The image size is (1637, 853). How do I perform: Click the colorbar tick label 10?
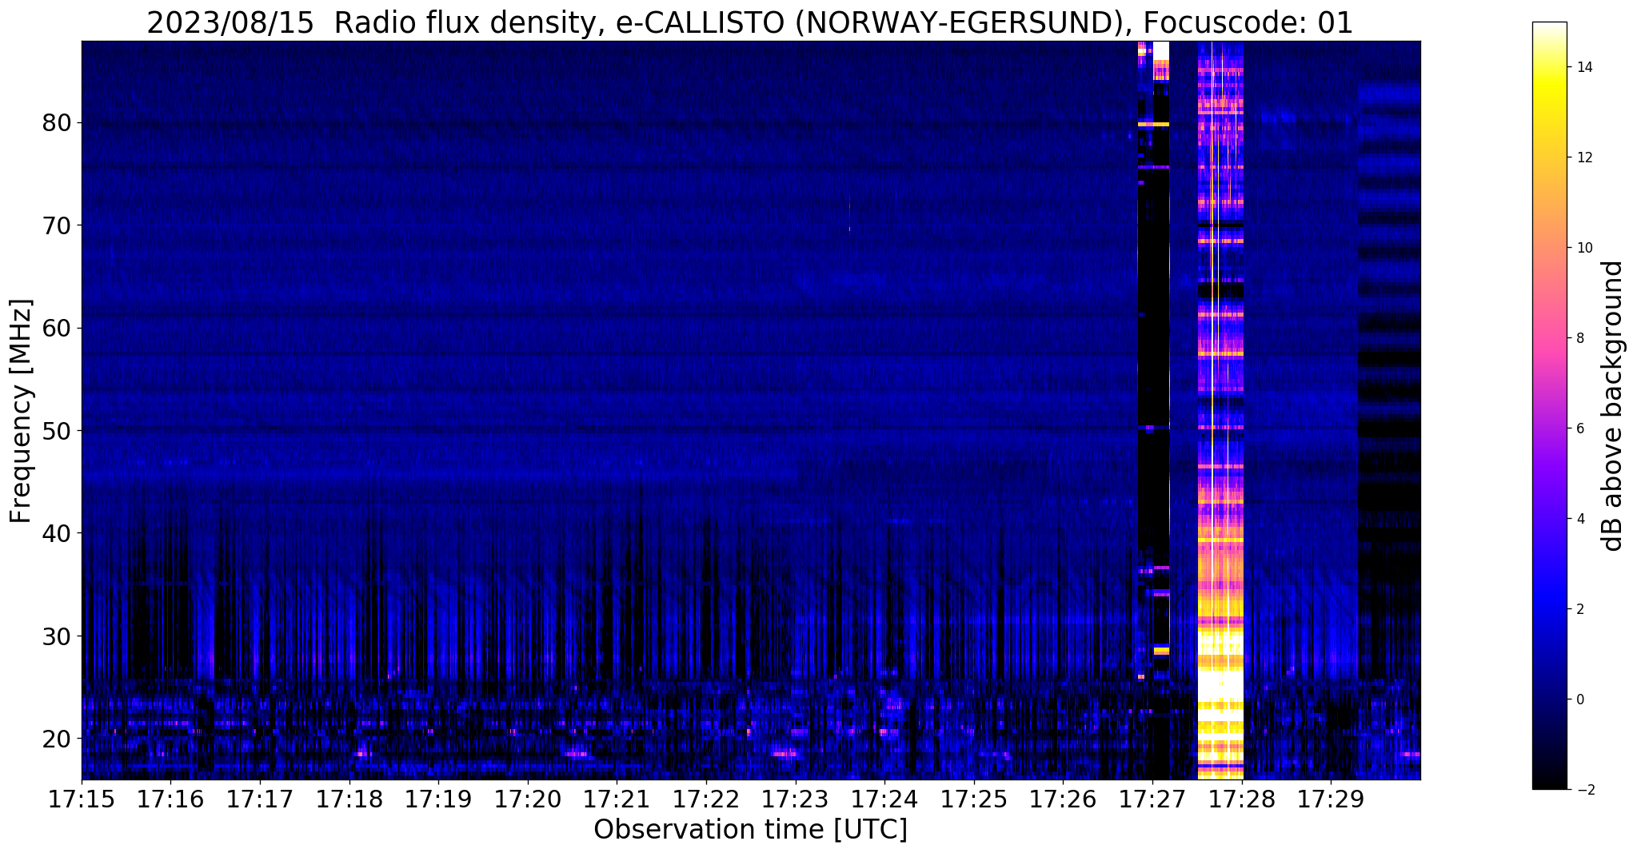click(1583, 248)
